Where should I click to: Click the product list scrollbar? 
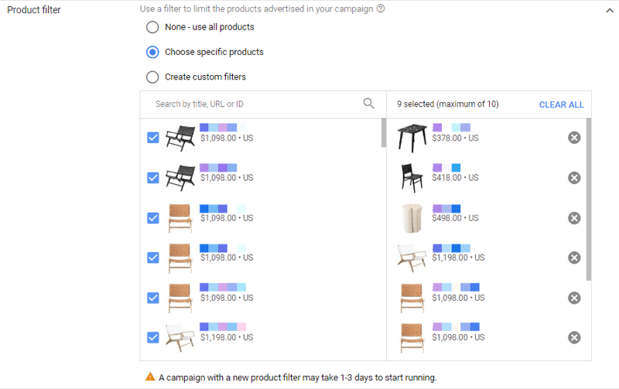pyautogui.click(x=383, y=132)
